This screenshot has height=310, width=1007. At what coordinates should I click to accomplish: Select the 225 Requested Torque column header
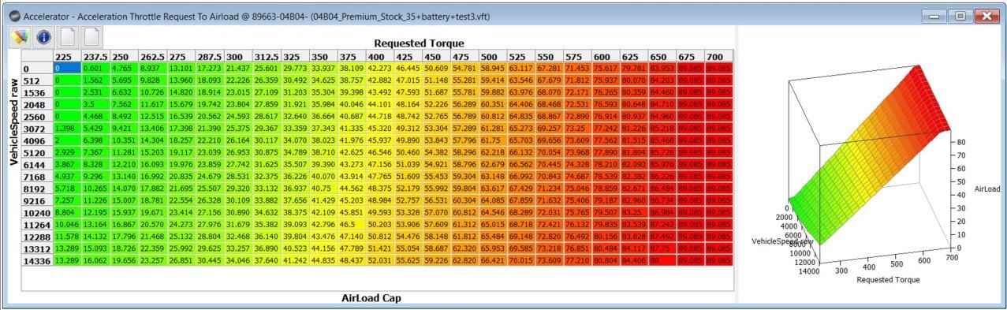(66, 57)
